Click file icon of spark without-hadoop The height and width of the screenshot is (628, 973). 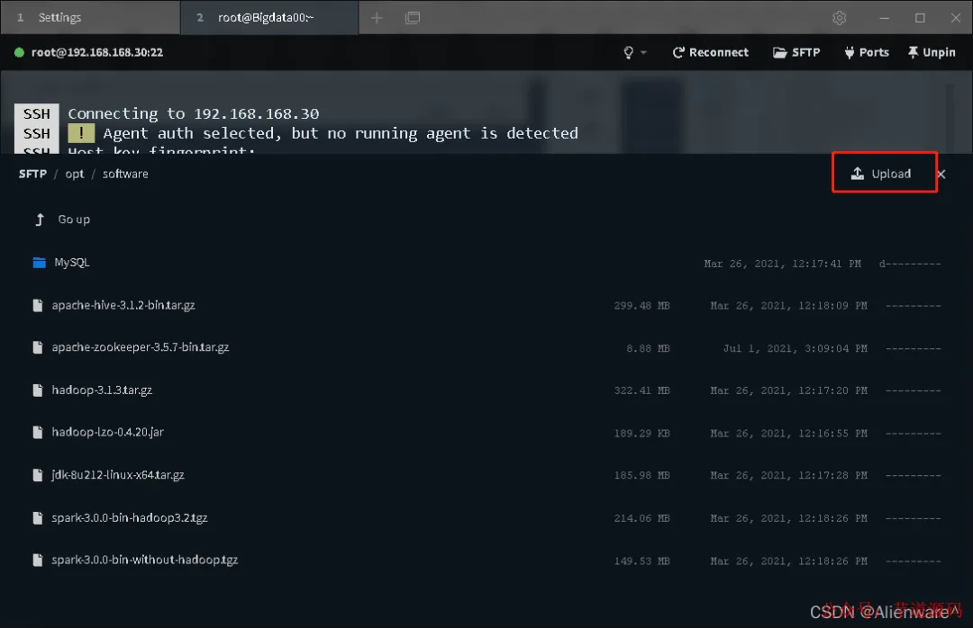tap(38, 560)
